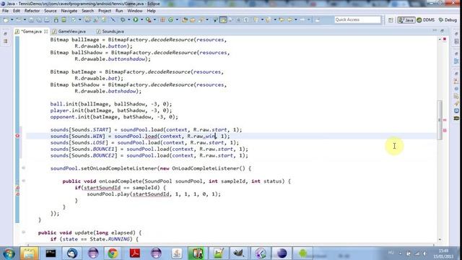Open dropdown arrow next to New icon
The image size is (462, 260).
(12, 19)
